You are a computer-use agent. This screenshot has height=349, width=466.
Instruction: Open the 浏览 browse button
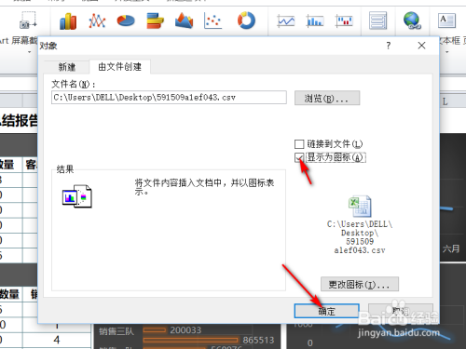point(327,98)
